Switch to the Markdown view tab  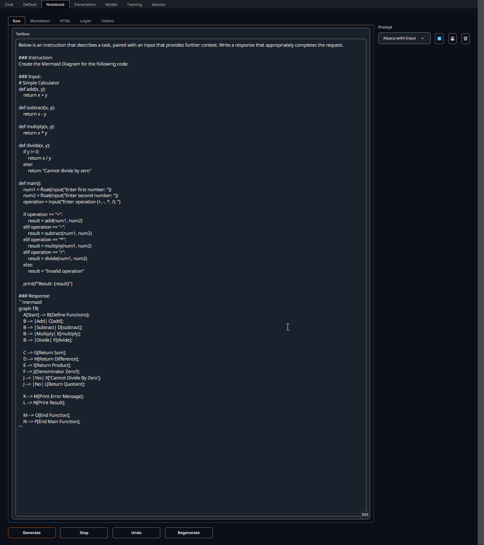[x=40, y=21]
